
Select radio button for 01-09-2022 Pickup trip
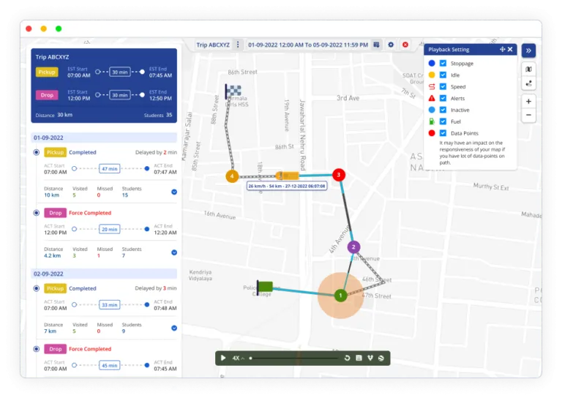click(x=37, y=152)
